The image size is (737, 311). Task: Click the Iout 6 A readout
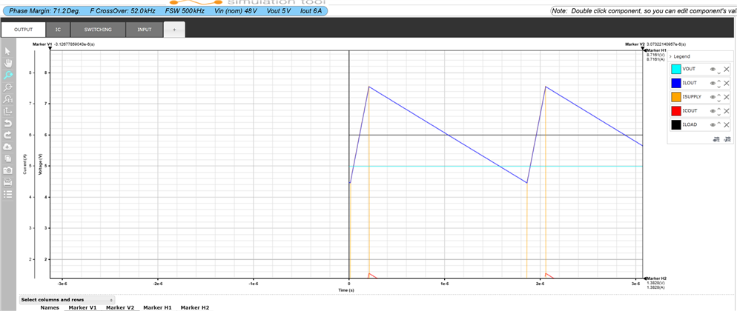click(311, 10)
